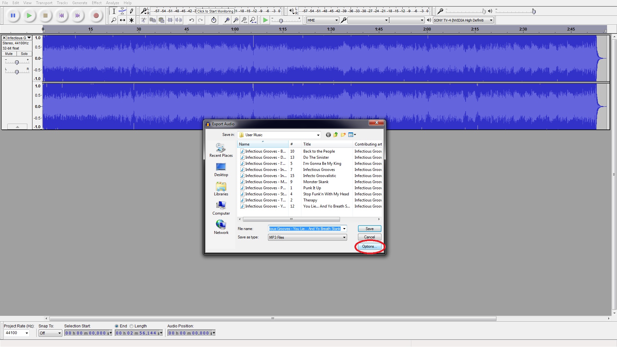Click the track gain slider
The width and height of the screenshot is (617, 347).
[17, 62]
